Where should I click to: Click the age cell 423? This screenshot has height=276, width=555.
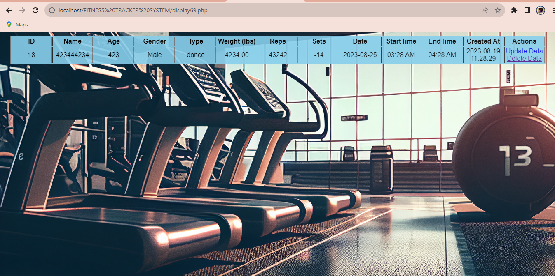[x=114, y=55]
